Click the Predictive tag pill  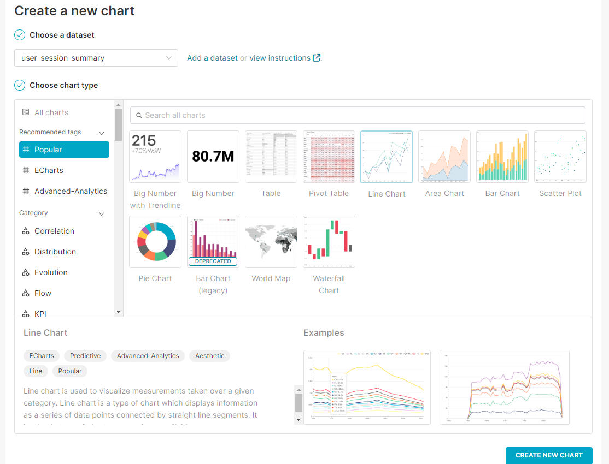[x=85, y=356]
